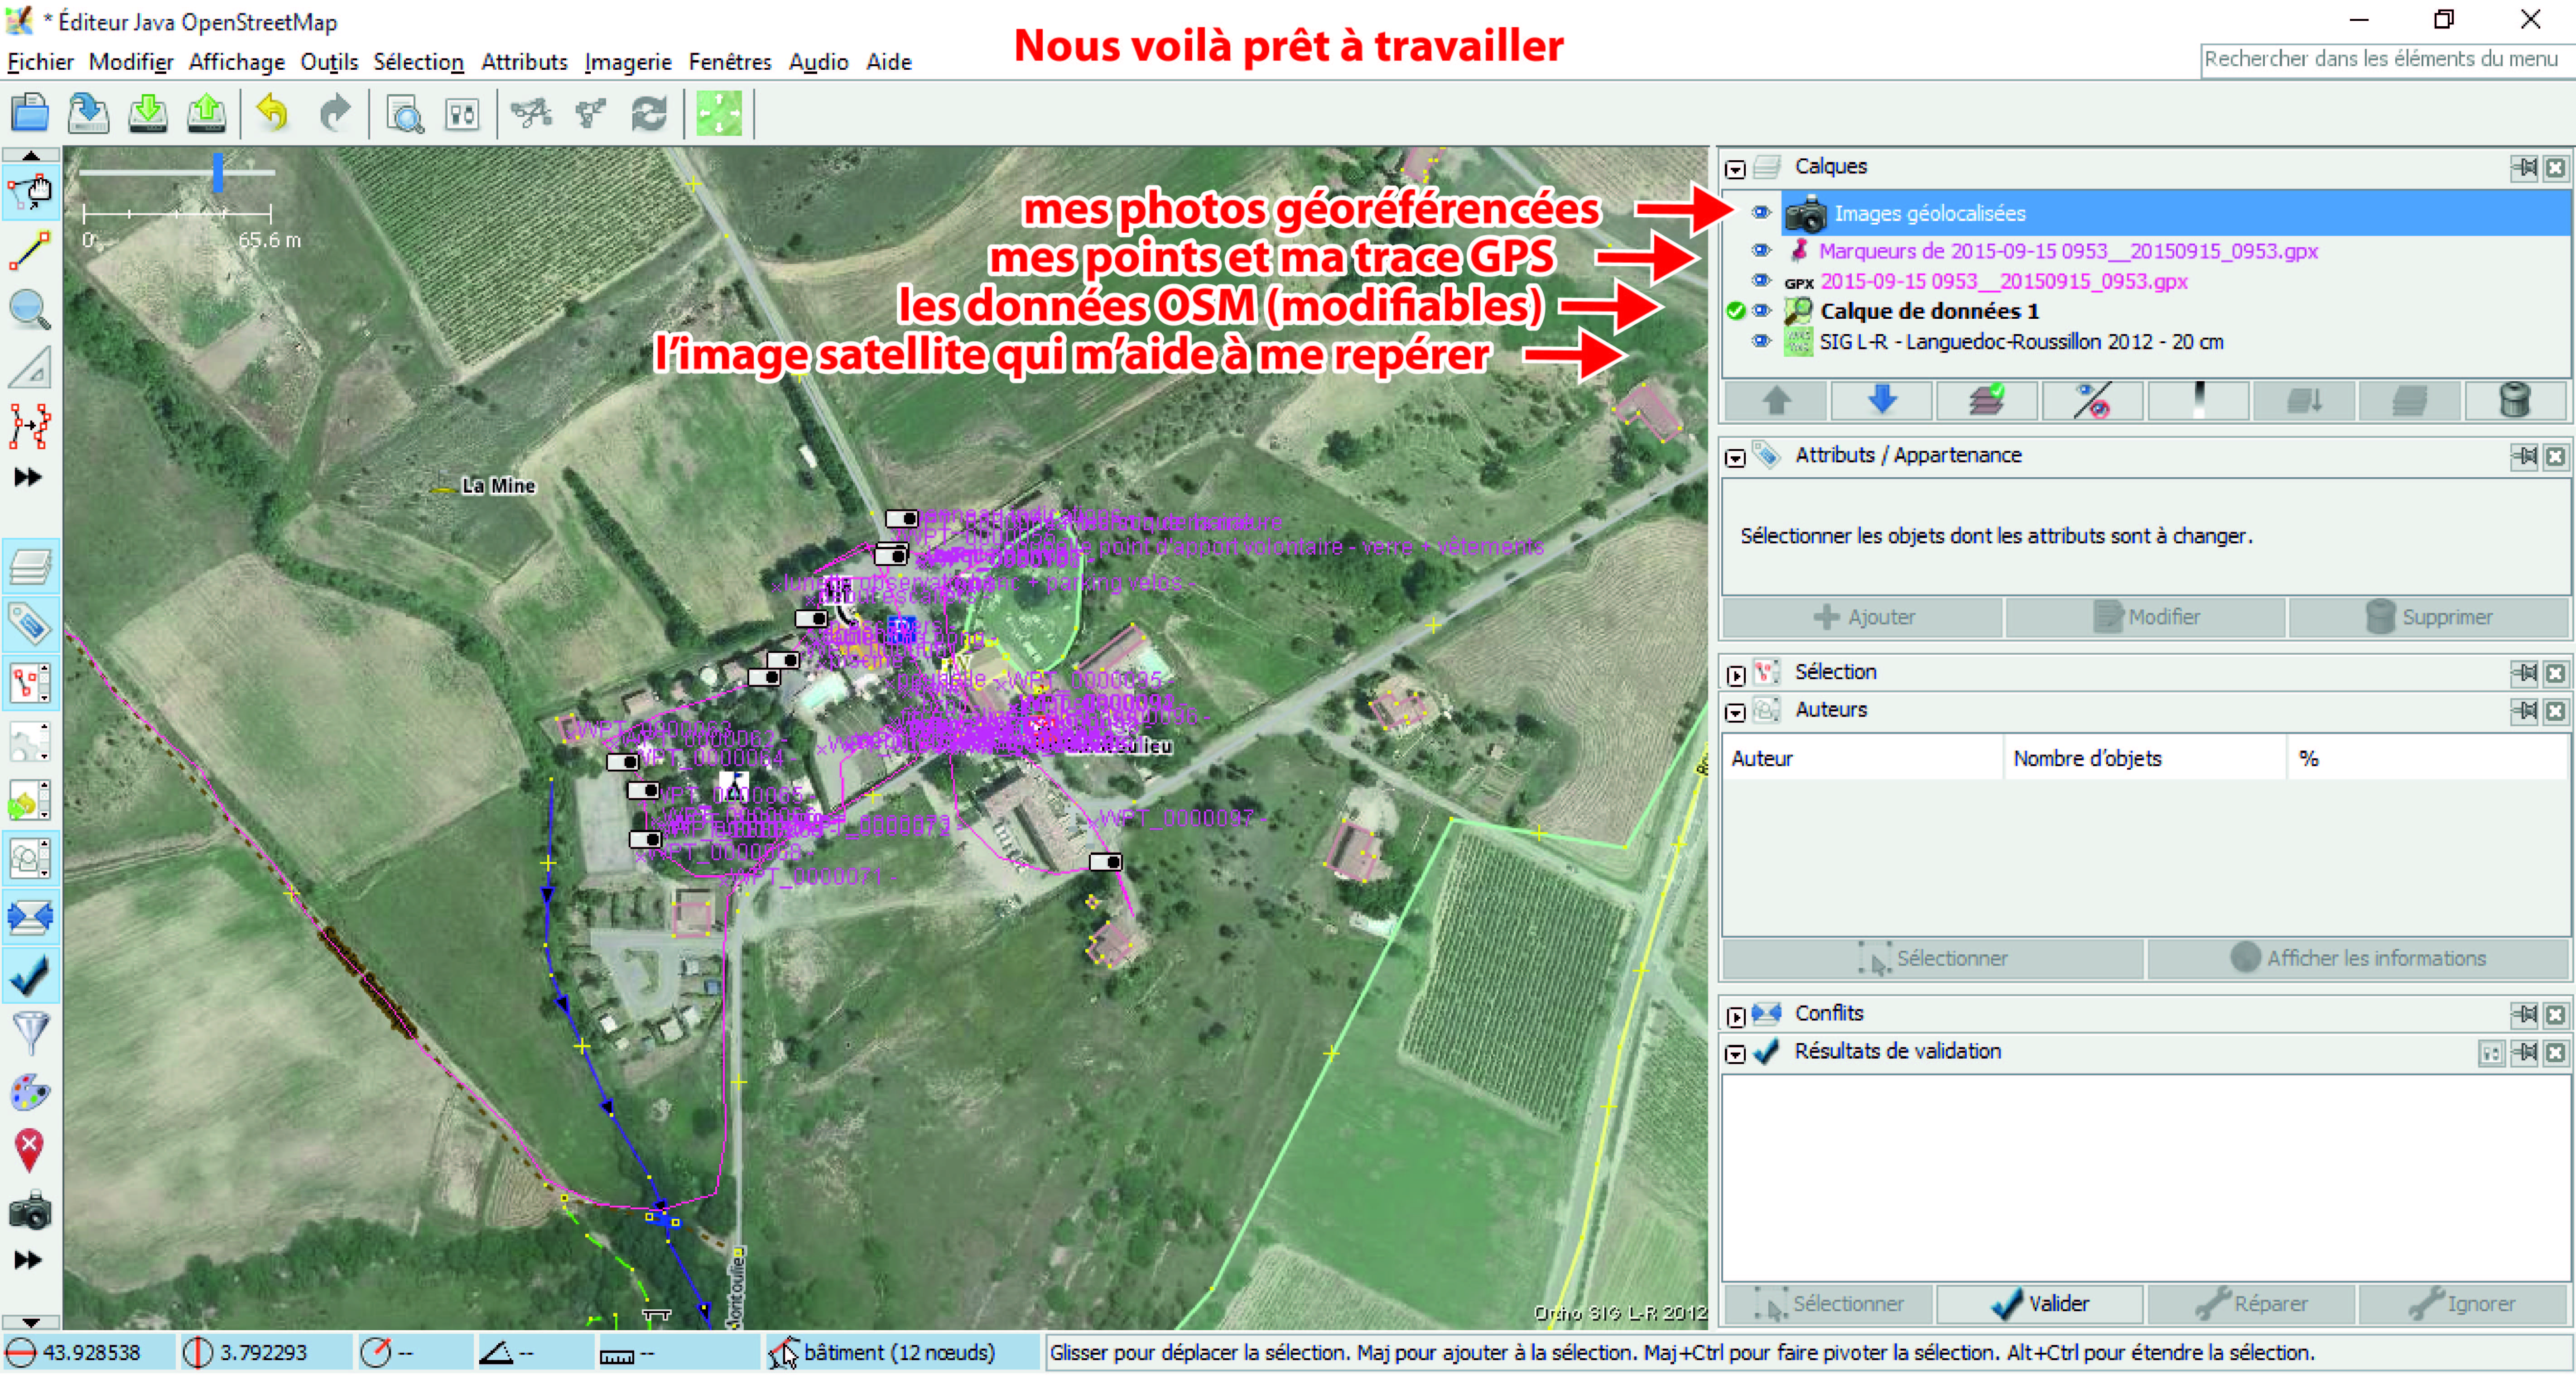Select the Parallel ways tool
Image resolution: width=2576 pixels, height=1375 pixels.
click(x=30, y=426)
